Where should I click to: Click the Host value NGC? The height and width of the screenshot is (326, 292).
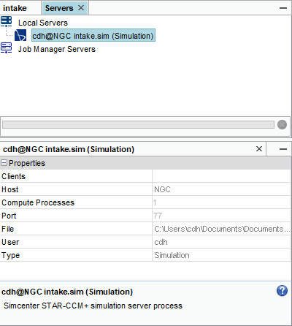[x=162, y=189]
